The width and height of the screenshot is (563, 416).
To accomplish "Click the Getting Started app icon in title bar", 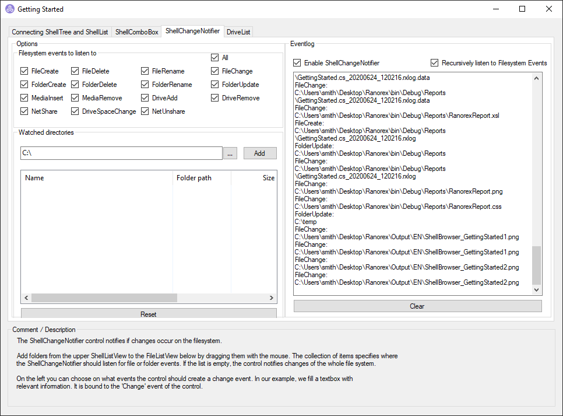I will (x=10, y=9).
